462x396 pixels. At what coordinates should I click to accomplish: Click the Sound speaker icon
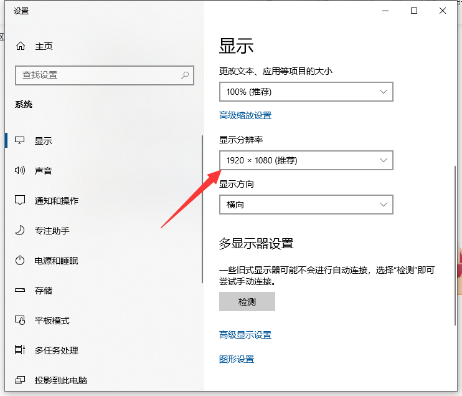point(21,171)
